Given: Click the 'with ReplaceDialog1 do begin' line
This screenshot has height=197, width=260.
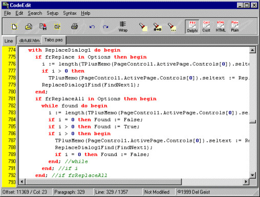Looking at the screenshot, I should point(74,50).
